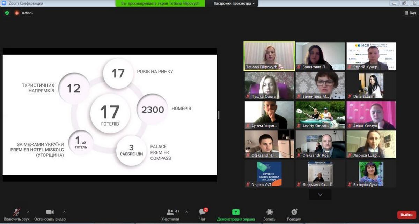Click the red Запись recording indicator
This screenshot has height=224, width=419.
point(17,13)
